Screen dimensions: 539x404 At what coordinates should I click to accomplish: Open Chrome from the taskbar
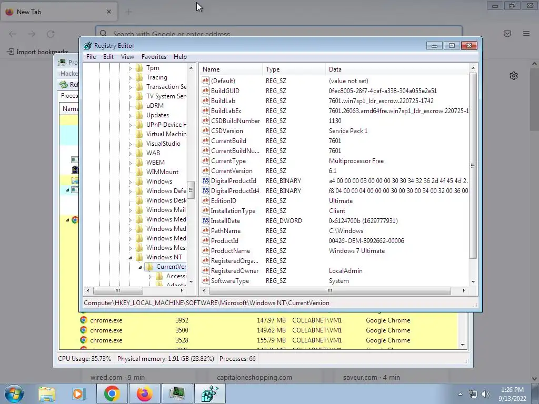[112, 393]
